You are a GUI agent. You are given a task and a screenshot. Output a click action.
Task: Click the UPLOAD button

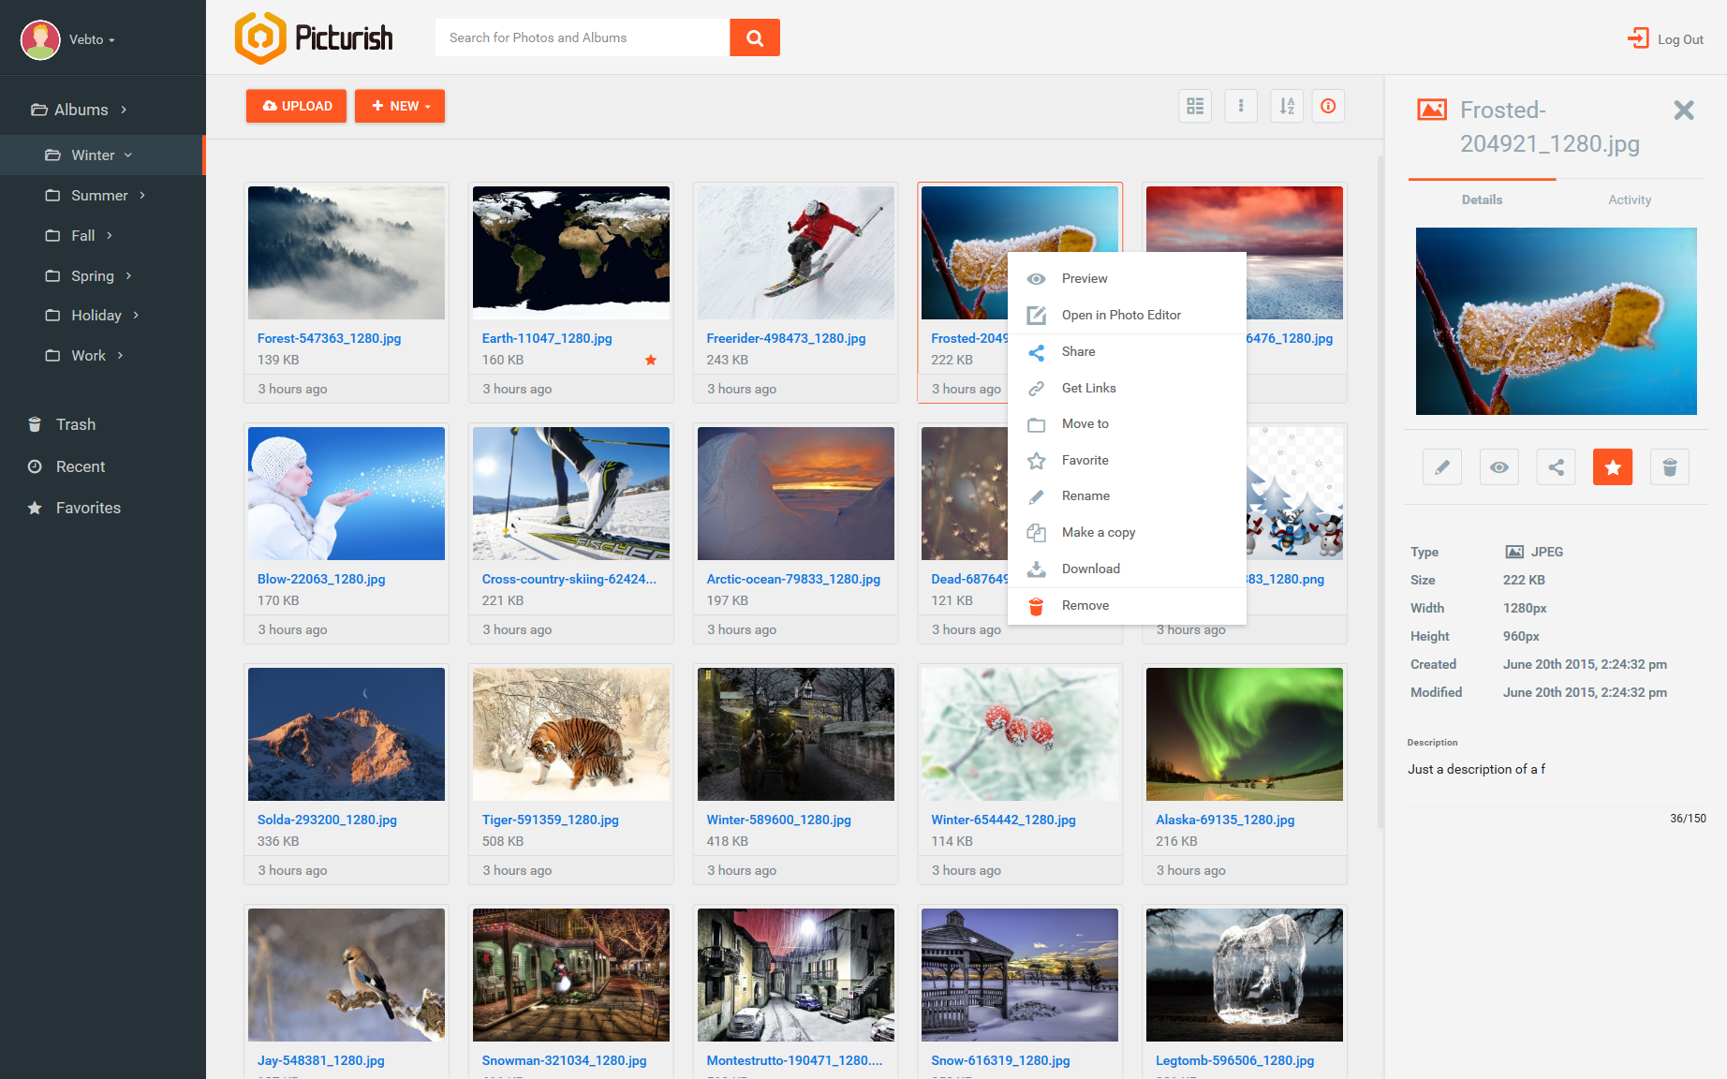(296, 106)
